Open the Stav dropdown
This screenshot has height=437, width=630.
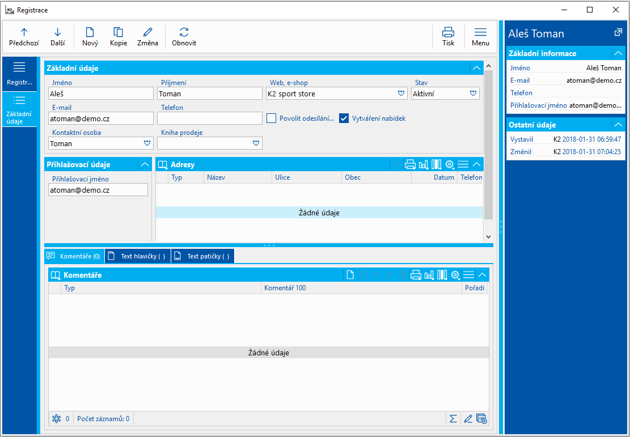473,94
